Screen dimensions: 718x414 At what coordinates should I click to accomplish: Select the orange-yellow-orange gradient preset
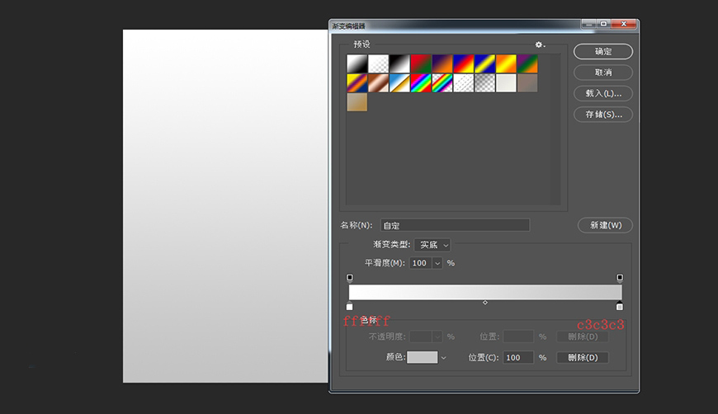506,64
